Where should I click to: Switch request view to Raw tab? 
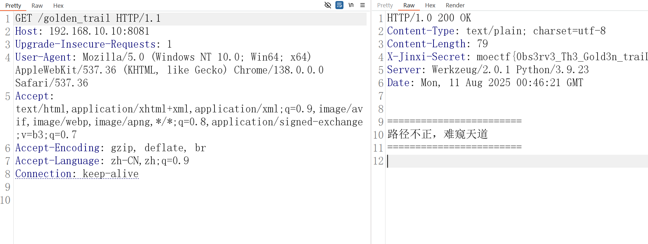[37, 6]
